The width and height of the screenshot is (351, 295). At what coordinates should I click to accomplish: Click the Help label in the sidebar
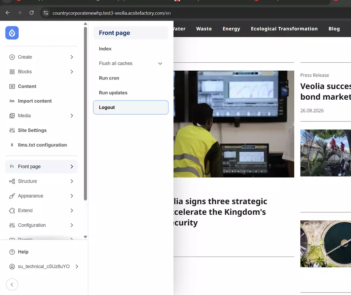point(23,252)
